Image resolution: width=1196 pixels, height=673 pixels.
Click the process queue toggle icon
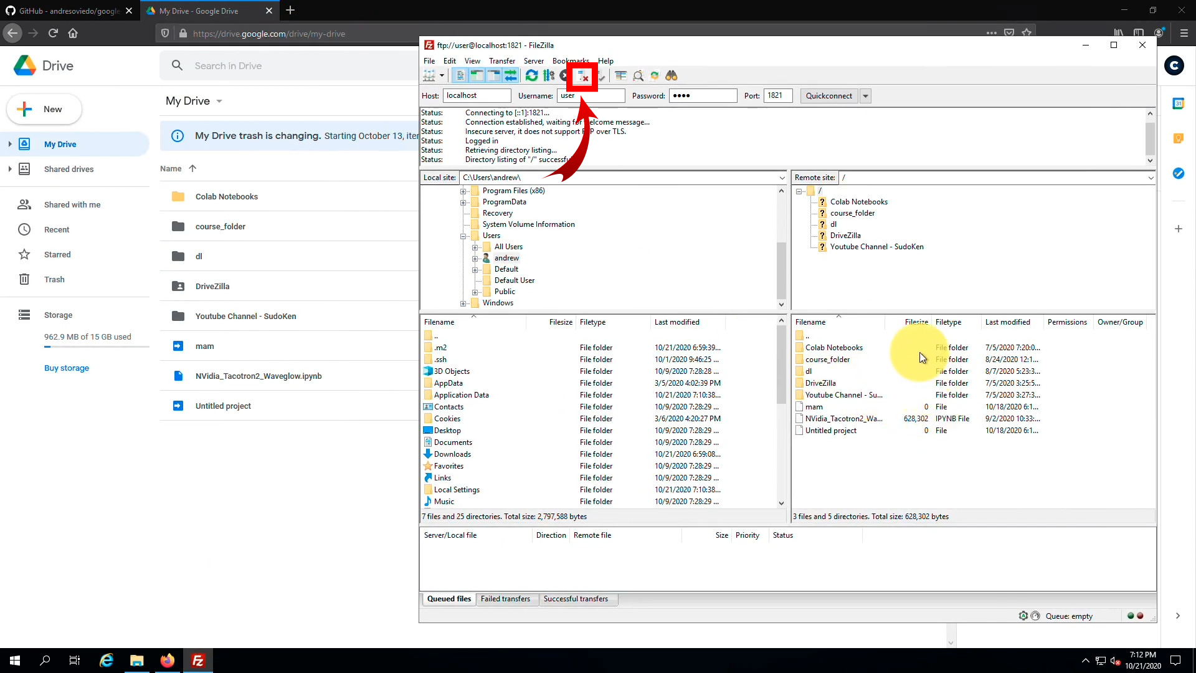coord(549,75)
